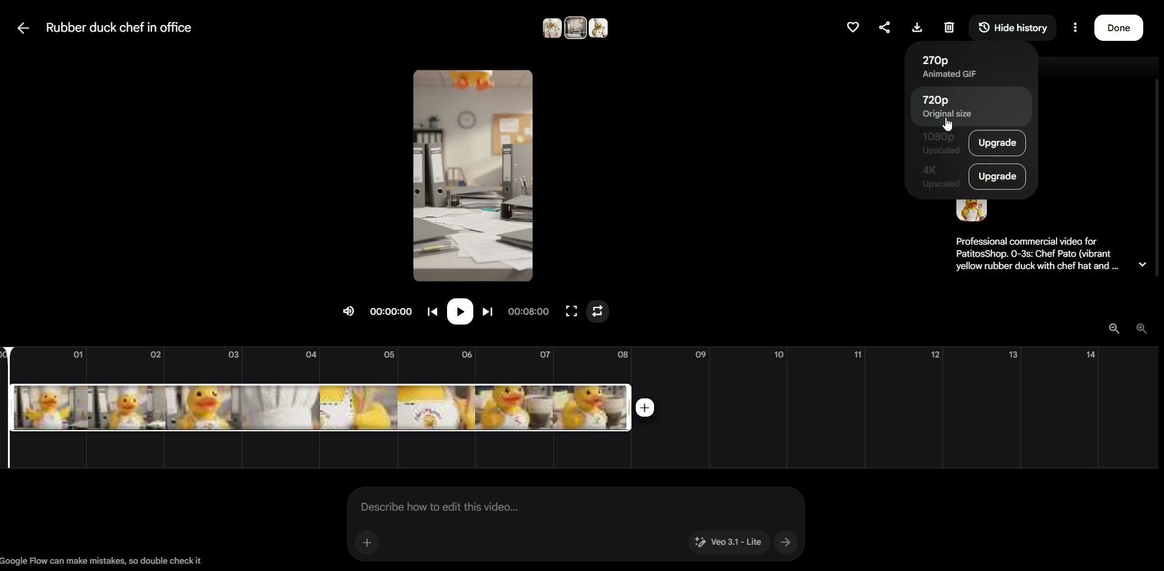The image size is (1164, 571).
Task: Click the timeline ruler at 05
Action: (x=389, y=354)
